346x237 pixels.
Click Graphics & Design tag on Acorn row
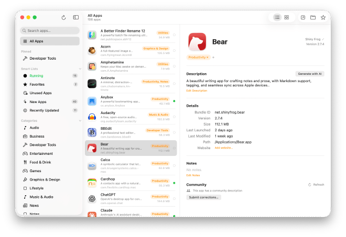tap(156, 49)
